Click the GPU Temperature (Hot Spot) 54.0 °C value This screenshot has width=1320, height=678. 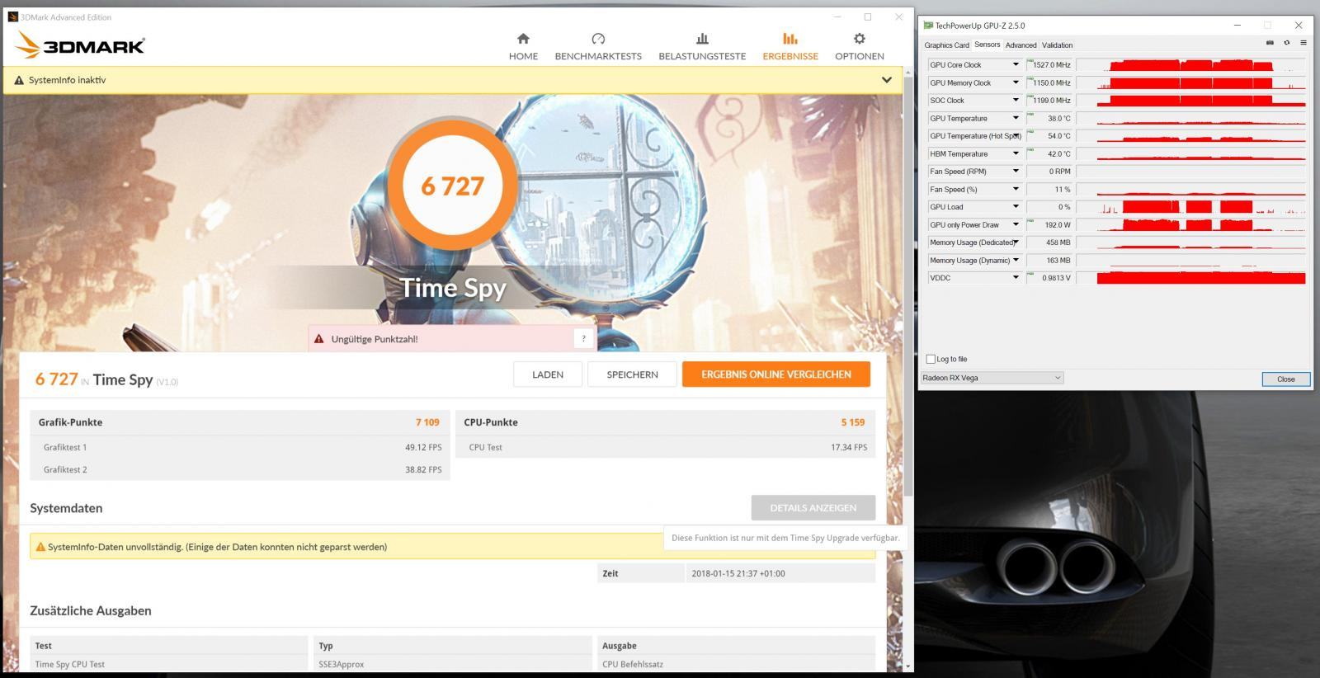pos(1049,135)
